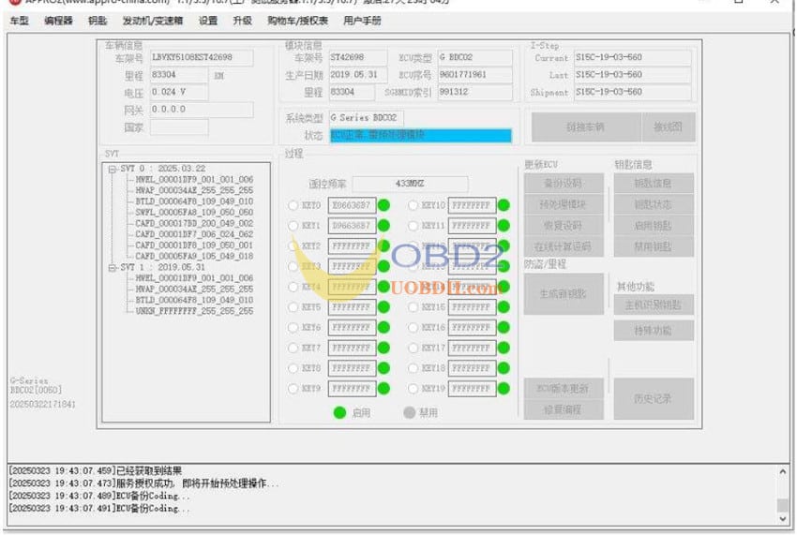Viewport: 797px width, 535px height.
Task: Click the 历史记录 button
Action: click(654, 399)
